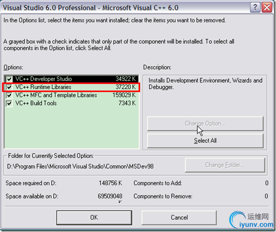The height and width of the screenshot is (232, 276).
Task: Click the Components to Remove label
Action: [x=163, y=196]
